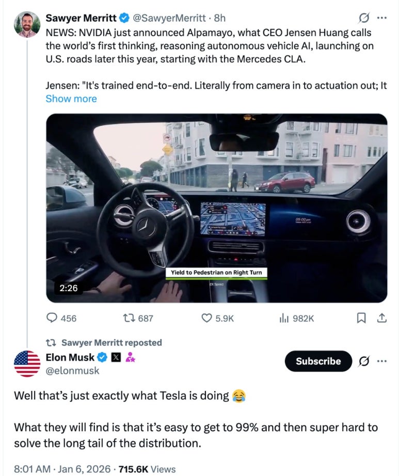Like the post with the heart icon
The height and width of the screenshot is (476, 399).
[207, 318]
